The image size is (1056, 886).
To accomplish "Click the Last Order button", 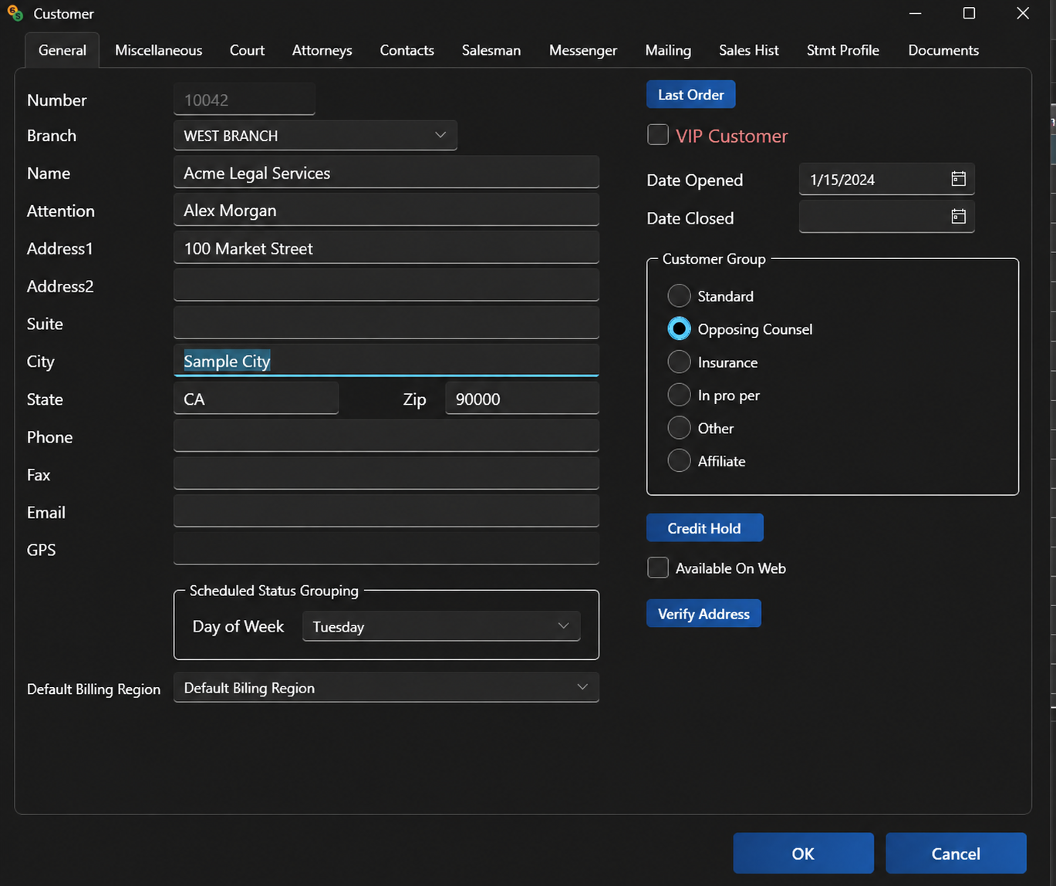I will pos(691,95).
